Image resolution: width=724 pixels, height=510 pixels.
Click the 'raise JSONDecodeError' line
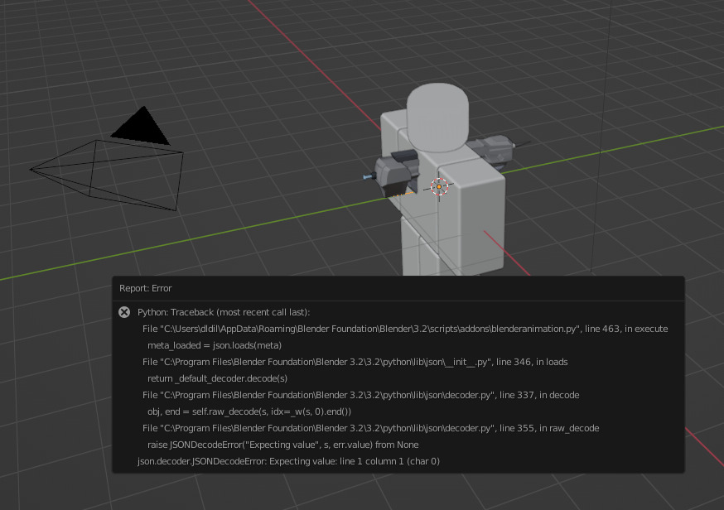283,445
